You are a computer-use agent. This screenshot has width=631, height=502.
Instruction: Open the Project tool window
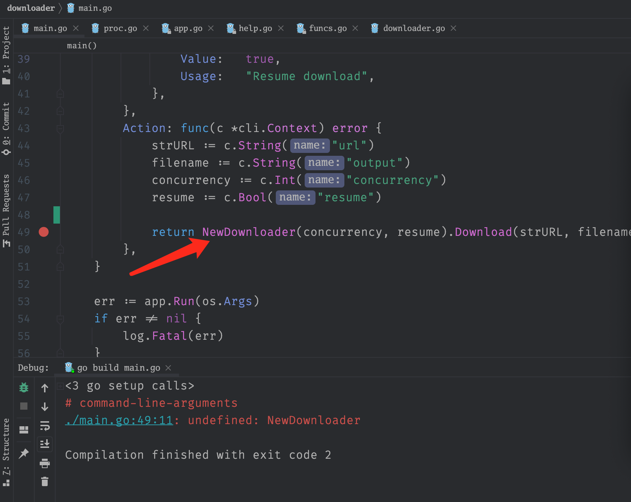[6, 55]
